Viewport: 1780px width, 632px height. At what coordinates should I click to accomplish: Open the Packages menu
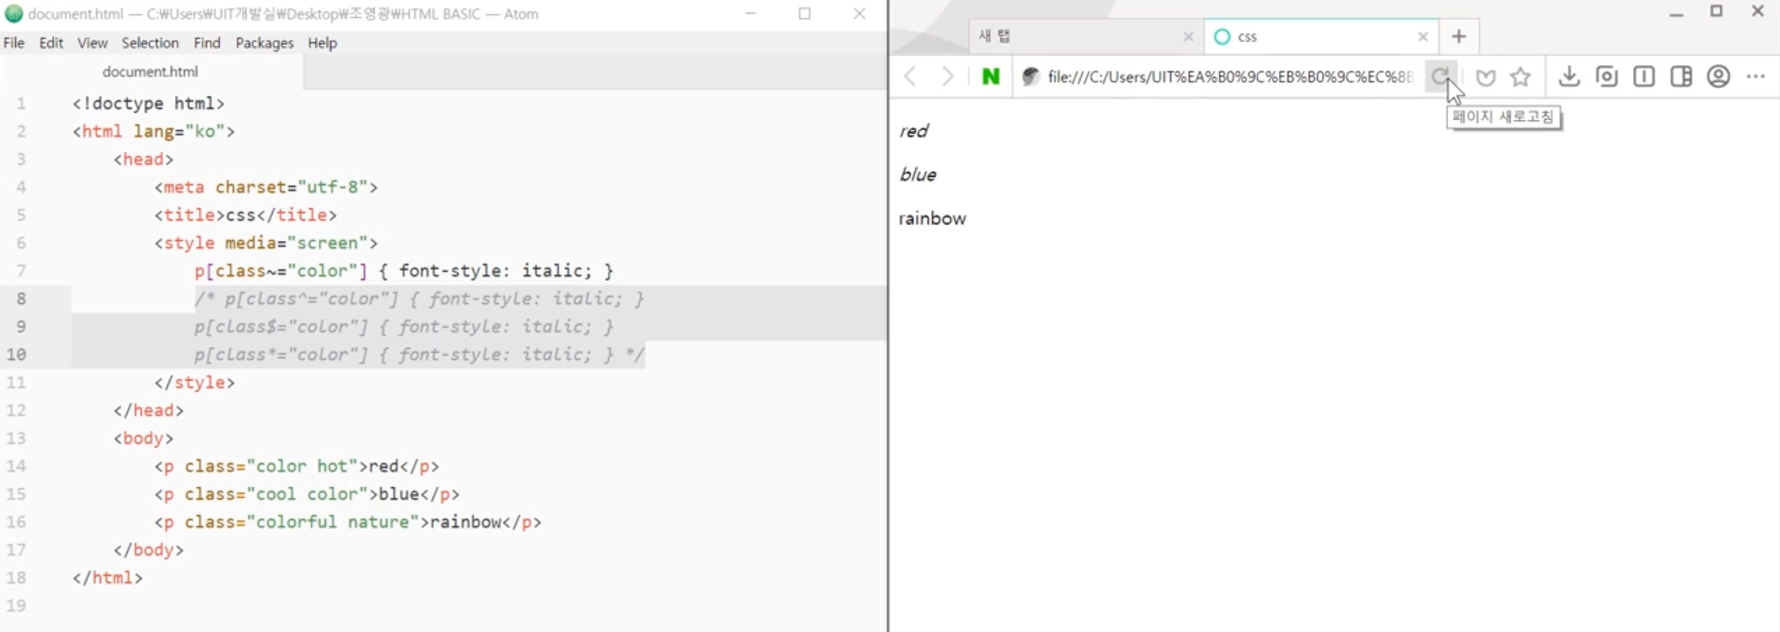pyautogui.click(x=264, y=43)
